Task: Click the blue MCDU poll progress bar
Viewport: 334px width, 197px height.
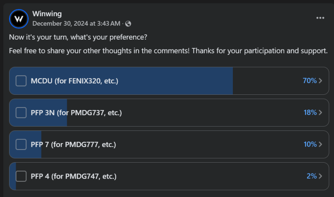Action: [x=174, y=81]
